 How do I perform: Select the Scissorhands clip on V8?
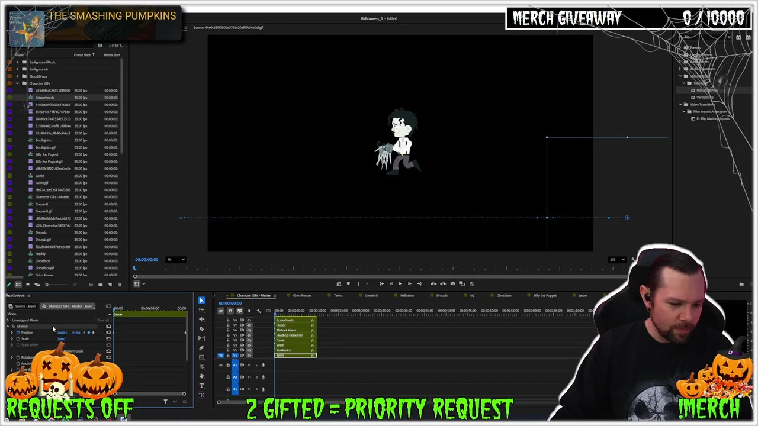[296, 320]
